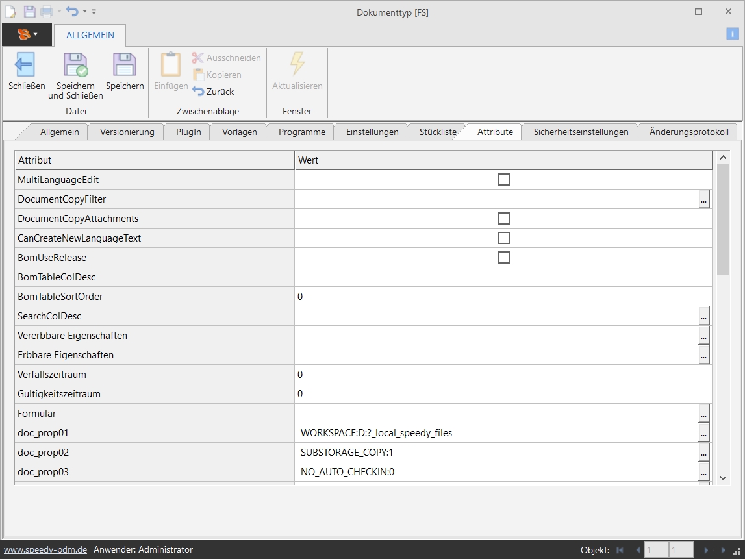Click the Schließen back-arrow icon

(x=25, y=66)
